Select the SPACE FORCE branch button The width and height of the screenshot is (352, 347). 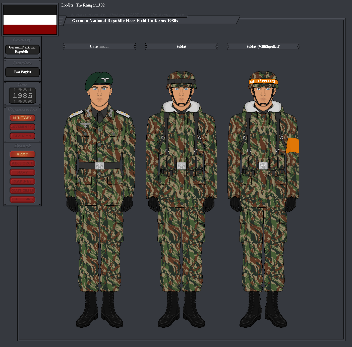coord(22,199)
